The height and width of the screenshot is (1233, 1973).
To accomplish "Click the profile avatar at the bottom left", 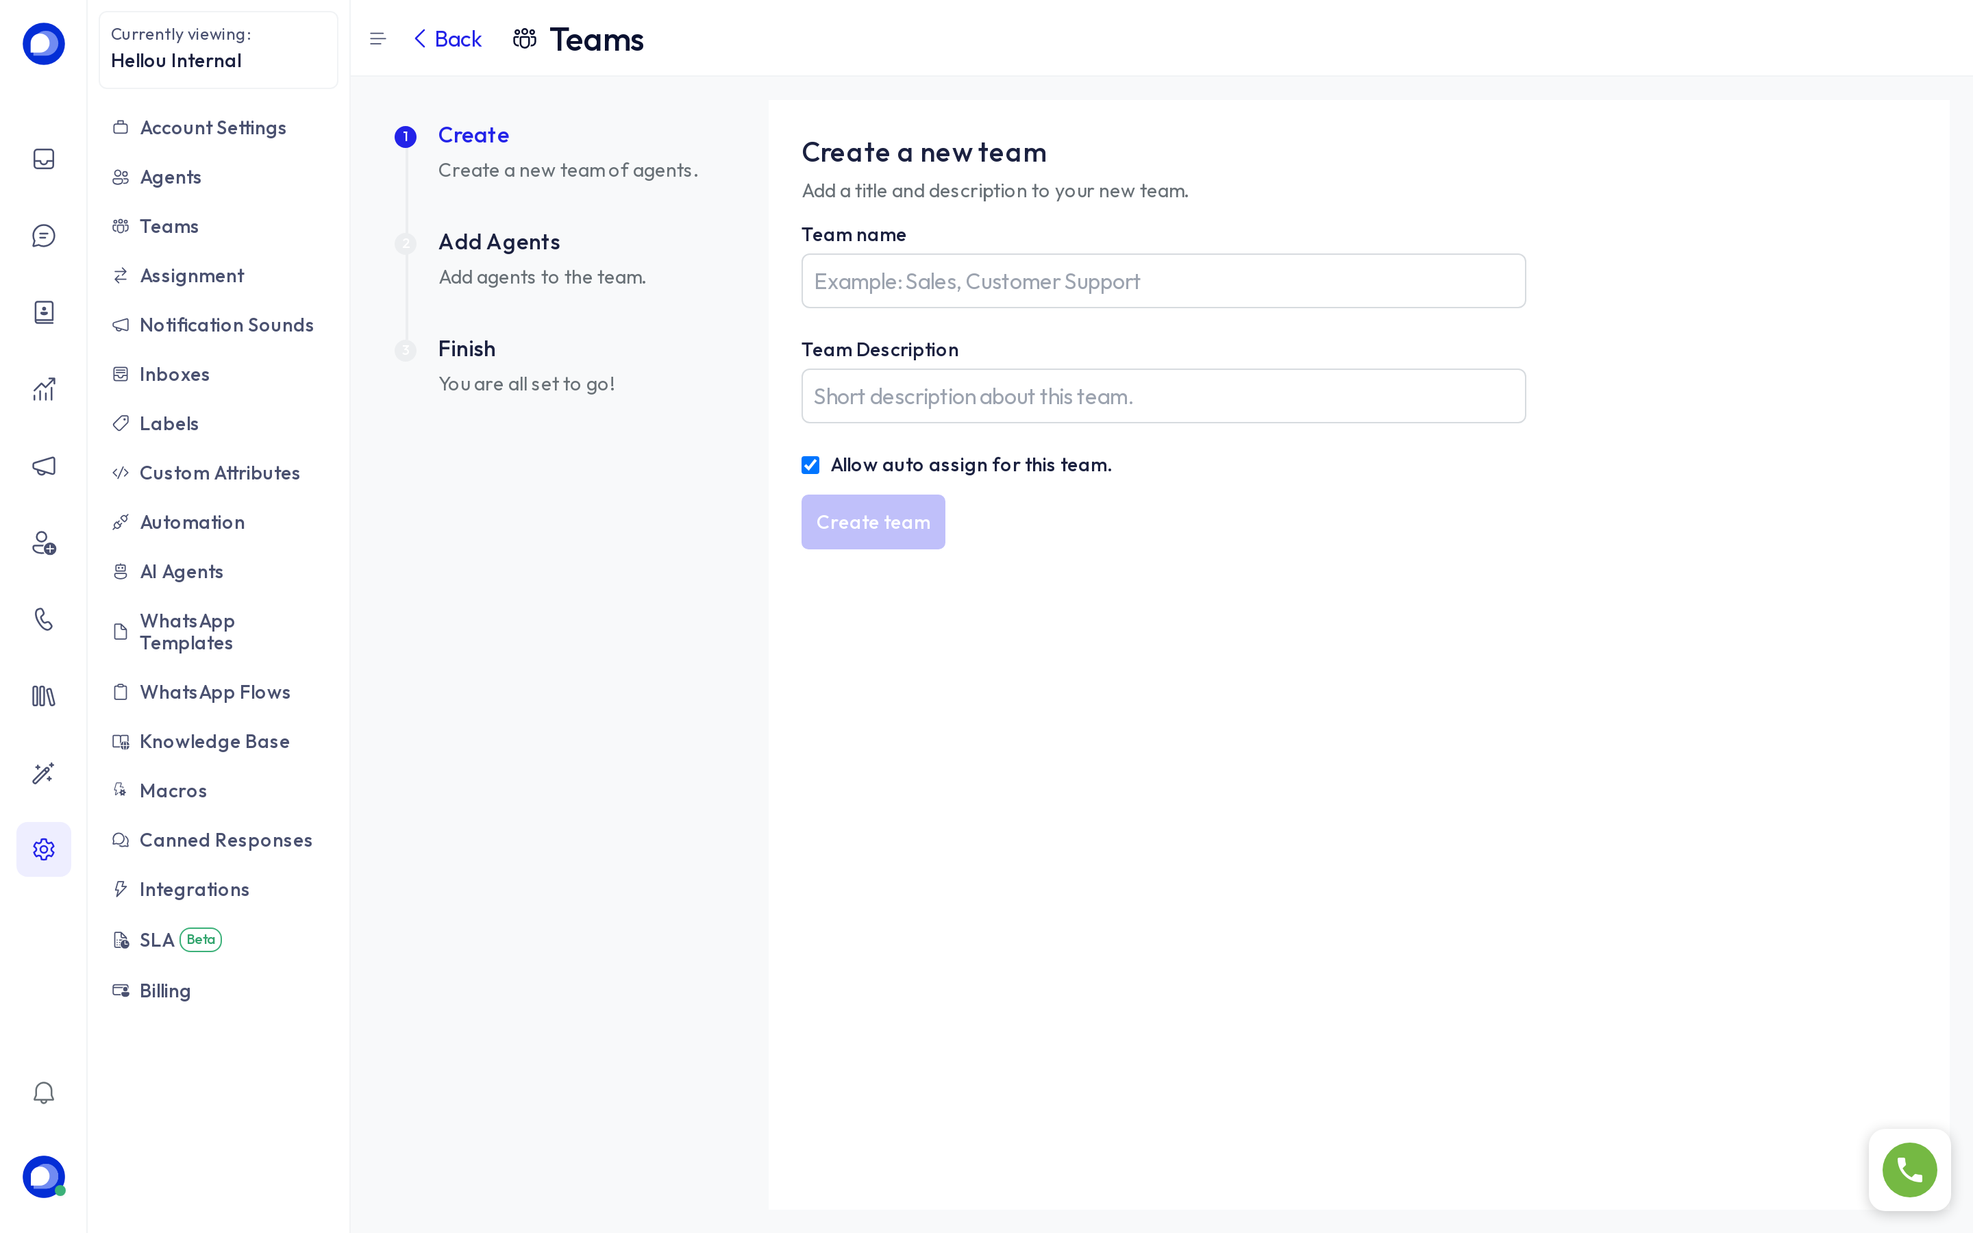I will [43, 1177].
